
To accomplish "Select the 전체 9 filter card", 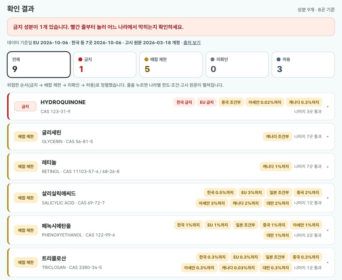I will pyautogui.click(x=38, y=65).
